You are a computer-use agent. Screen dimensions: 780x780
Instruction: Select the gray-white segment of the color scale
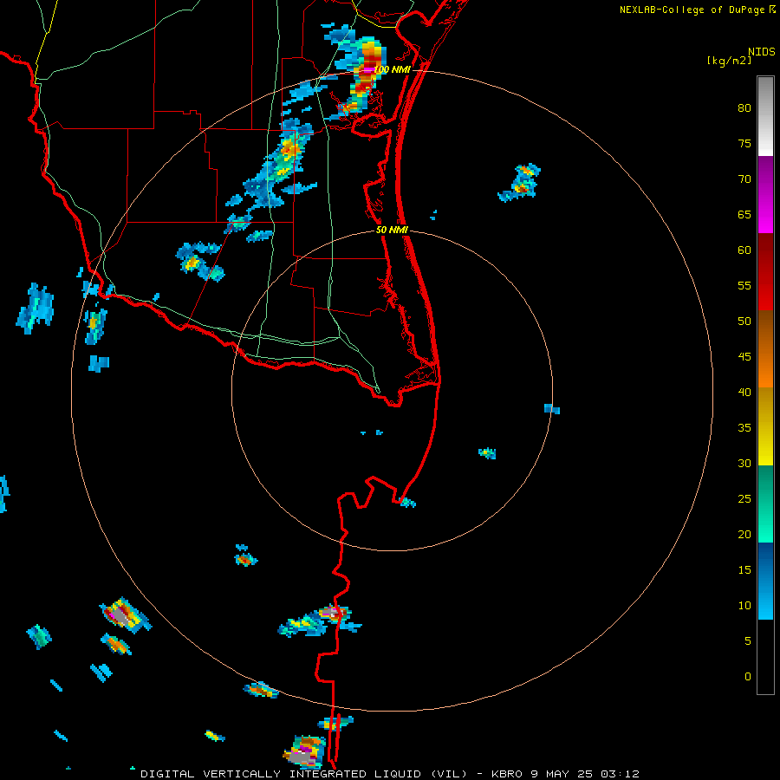point(765,116)
